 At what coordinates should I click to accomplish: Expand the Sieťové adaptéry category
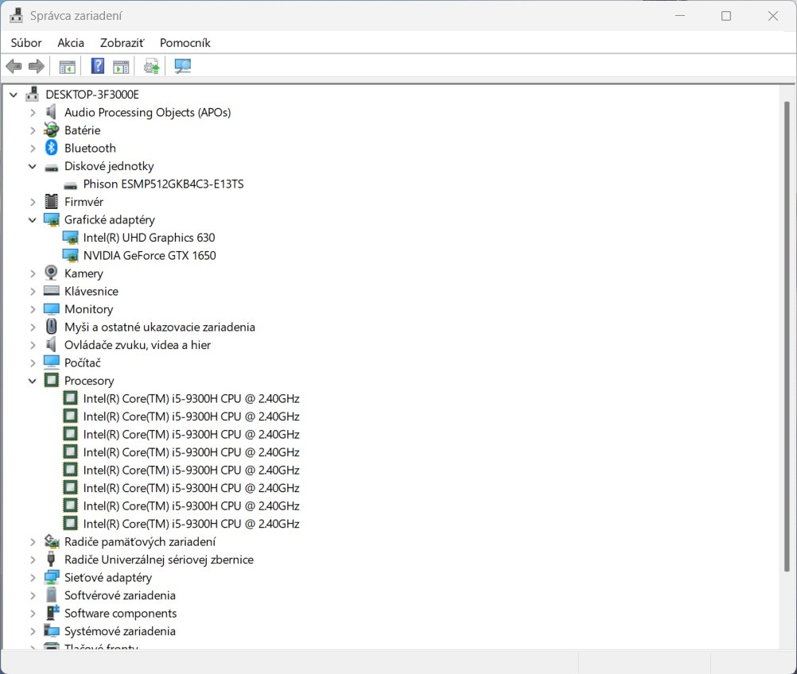(33, 578)
